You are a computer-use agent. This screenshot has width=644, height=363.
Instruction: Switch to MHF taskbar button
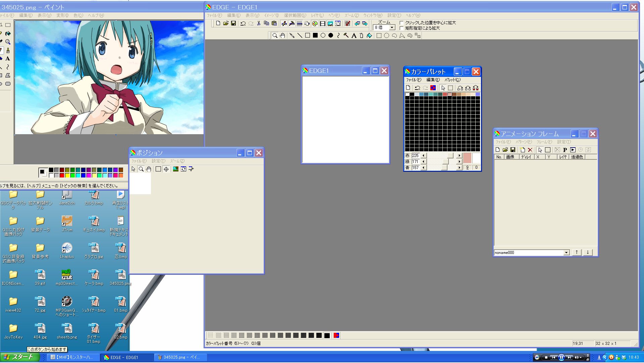[x=73, y=357]
